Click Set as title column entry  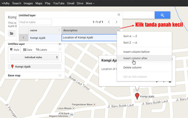tap(144, 77)
